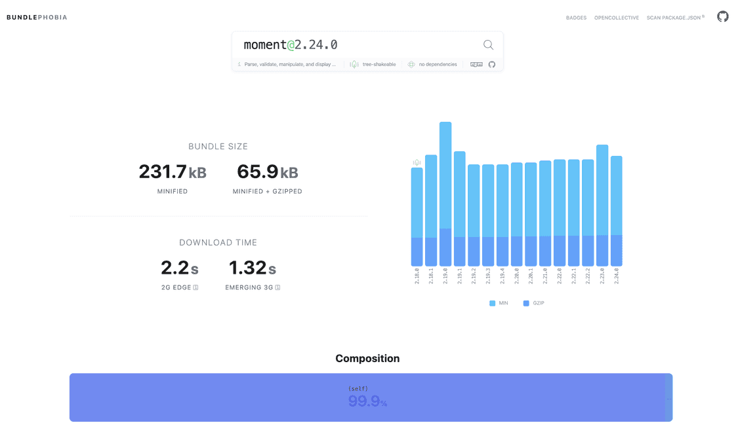738x423 pixels.
Task: Open the npm package page icon
Action: coord(476,64)
